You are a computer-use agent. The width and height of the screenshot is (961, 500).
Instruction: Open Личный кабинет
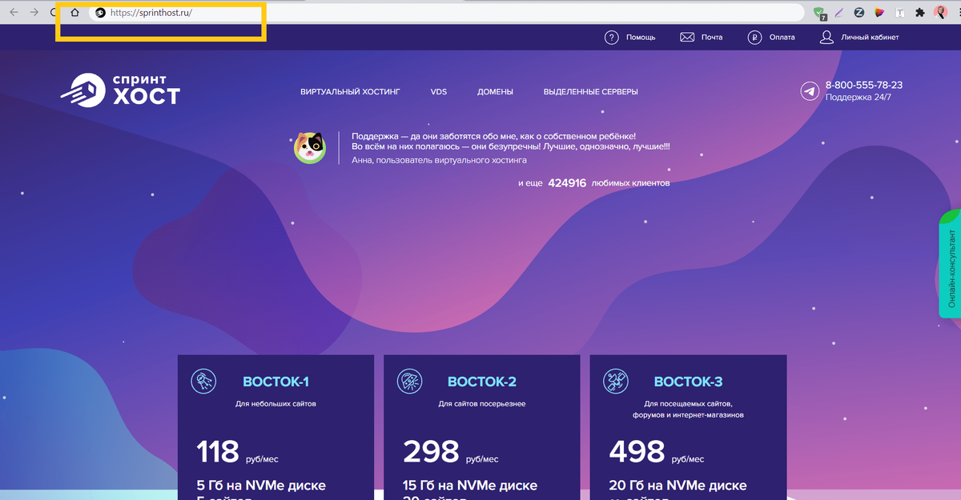coord(870,38)
